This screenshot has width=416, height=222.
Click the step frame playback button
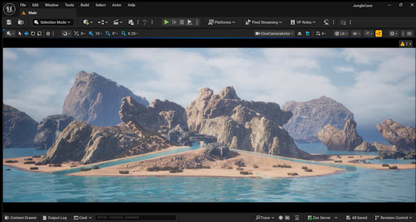[x=174, y=22]
